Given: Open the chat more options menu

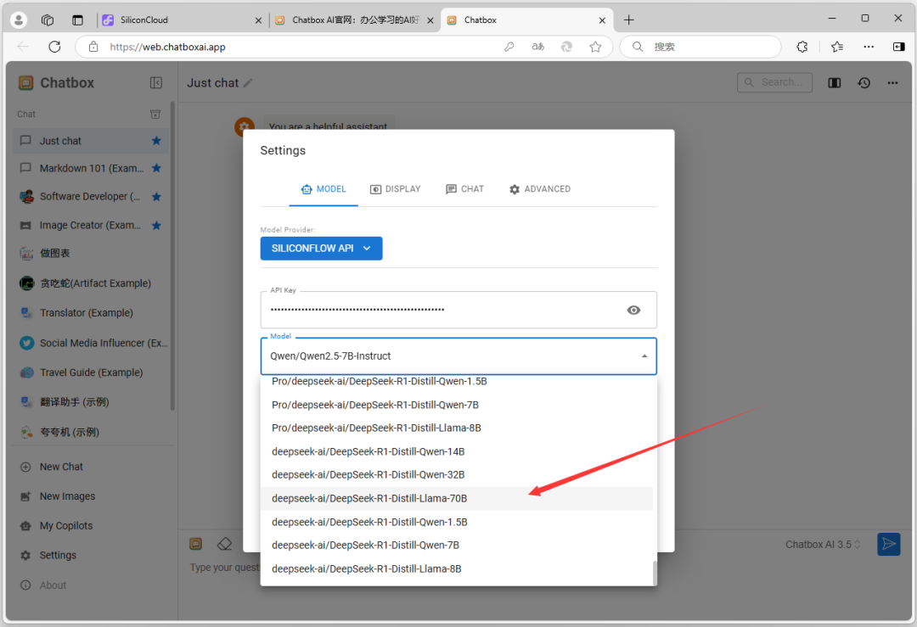Looking at the screenshot, I should (x=892, y=83).
